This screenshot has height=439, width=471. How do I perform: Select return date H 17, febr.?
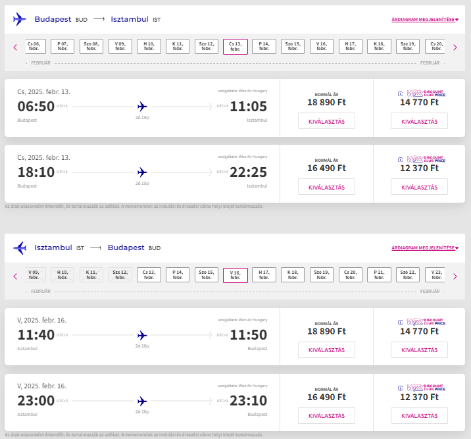264,274
